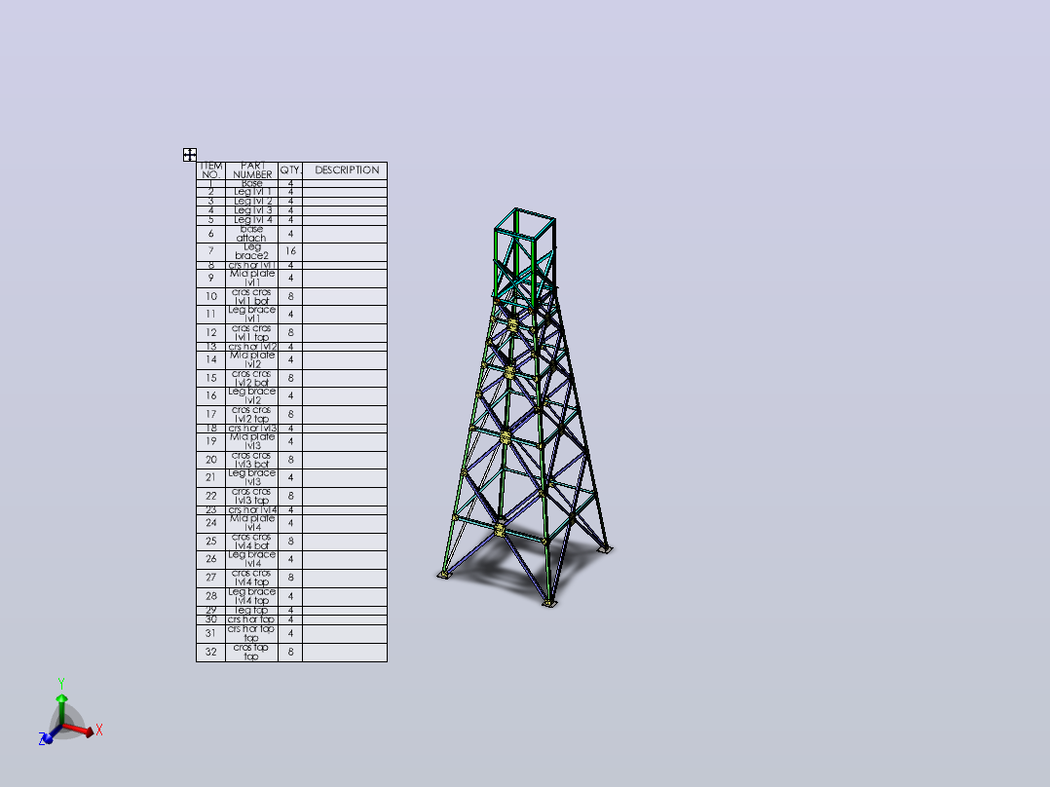The height and width of the screenshot is (787, 1050).
Task: Select item number 32 cell
Action: [211, 653]
